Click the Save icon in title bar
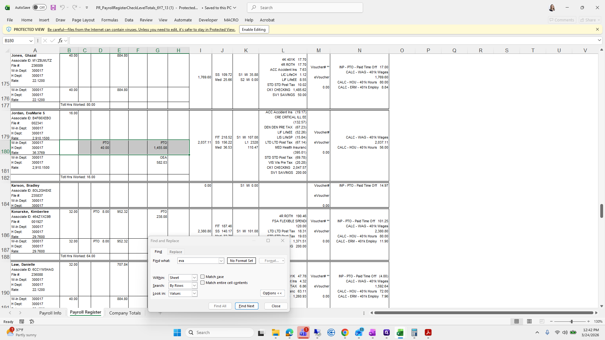The width and height of the screenshot is (605, 340). point(53,8)
